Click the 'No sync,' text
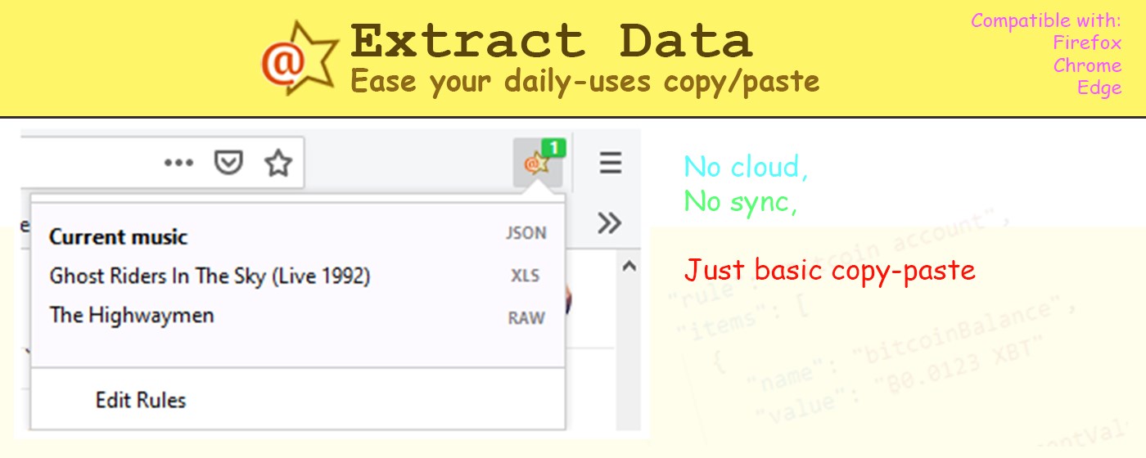 pos(741,201)
